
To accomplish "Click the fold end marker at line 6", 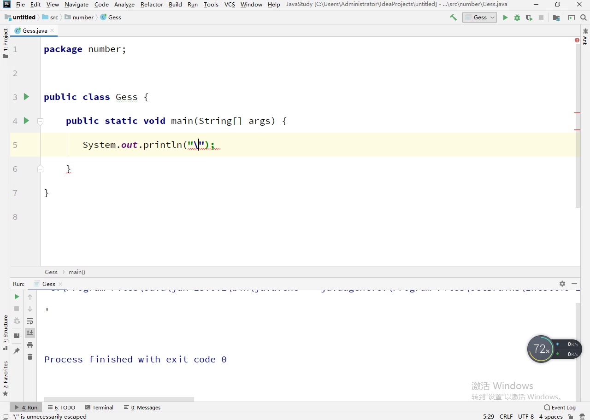I will pos(40,169).
